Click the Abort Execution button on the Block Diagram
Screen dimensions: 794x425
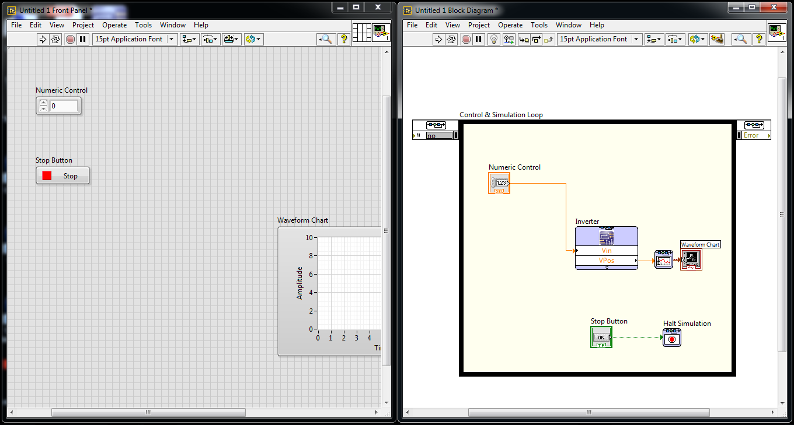[x=466, y=39]
